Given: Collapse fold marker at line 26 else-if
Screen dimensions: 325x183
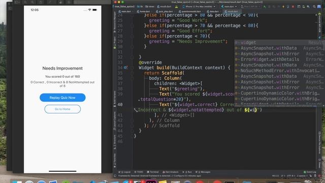Looking at the screenshot, I should (x=132, y=26).
